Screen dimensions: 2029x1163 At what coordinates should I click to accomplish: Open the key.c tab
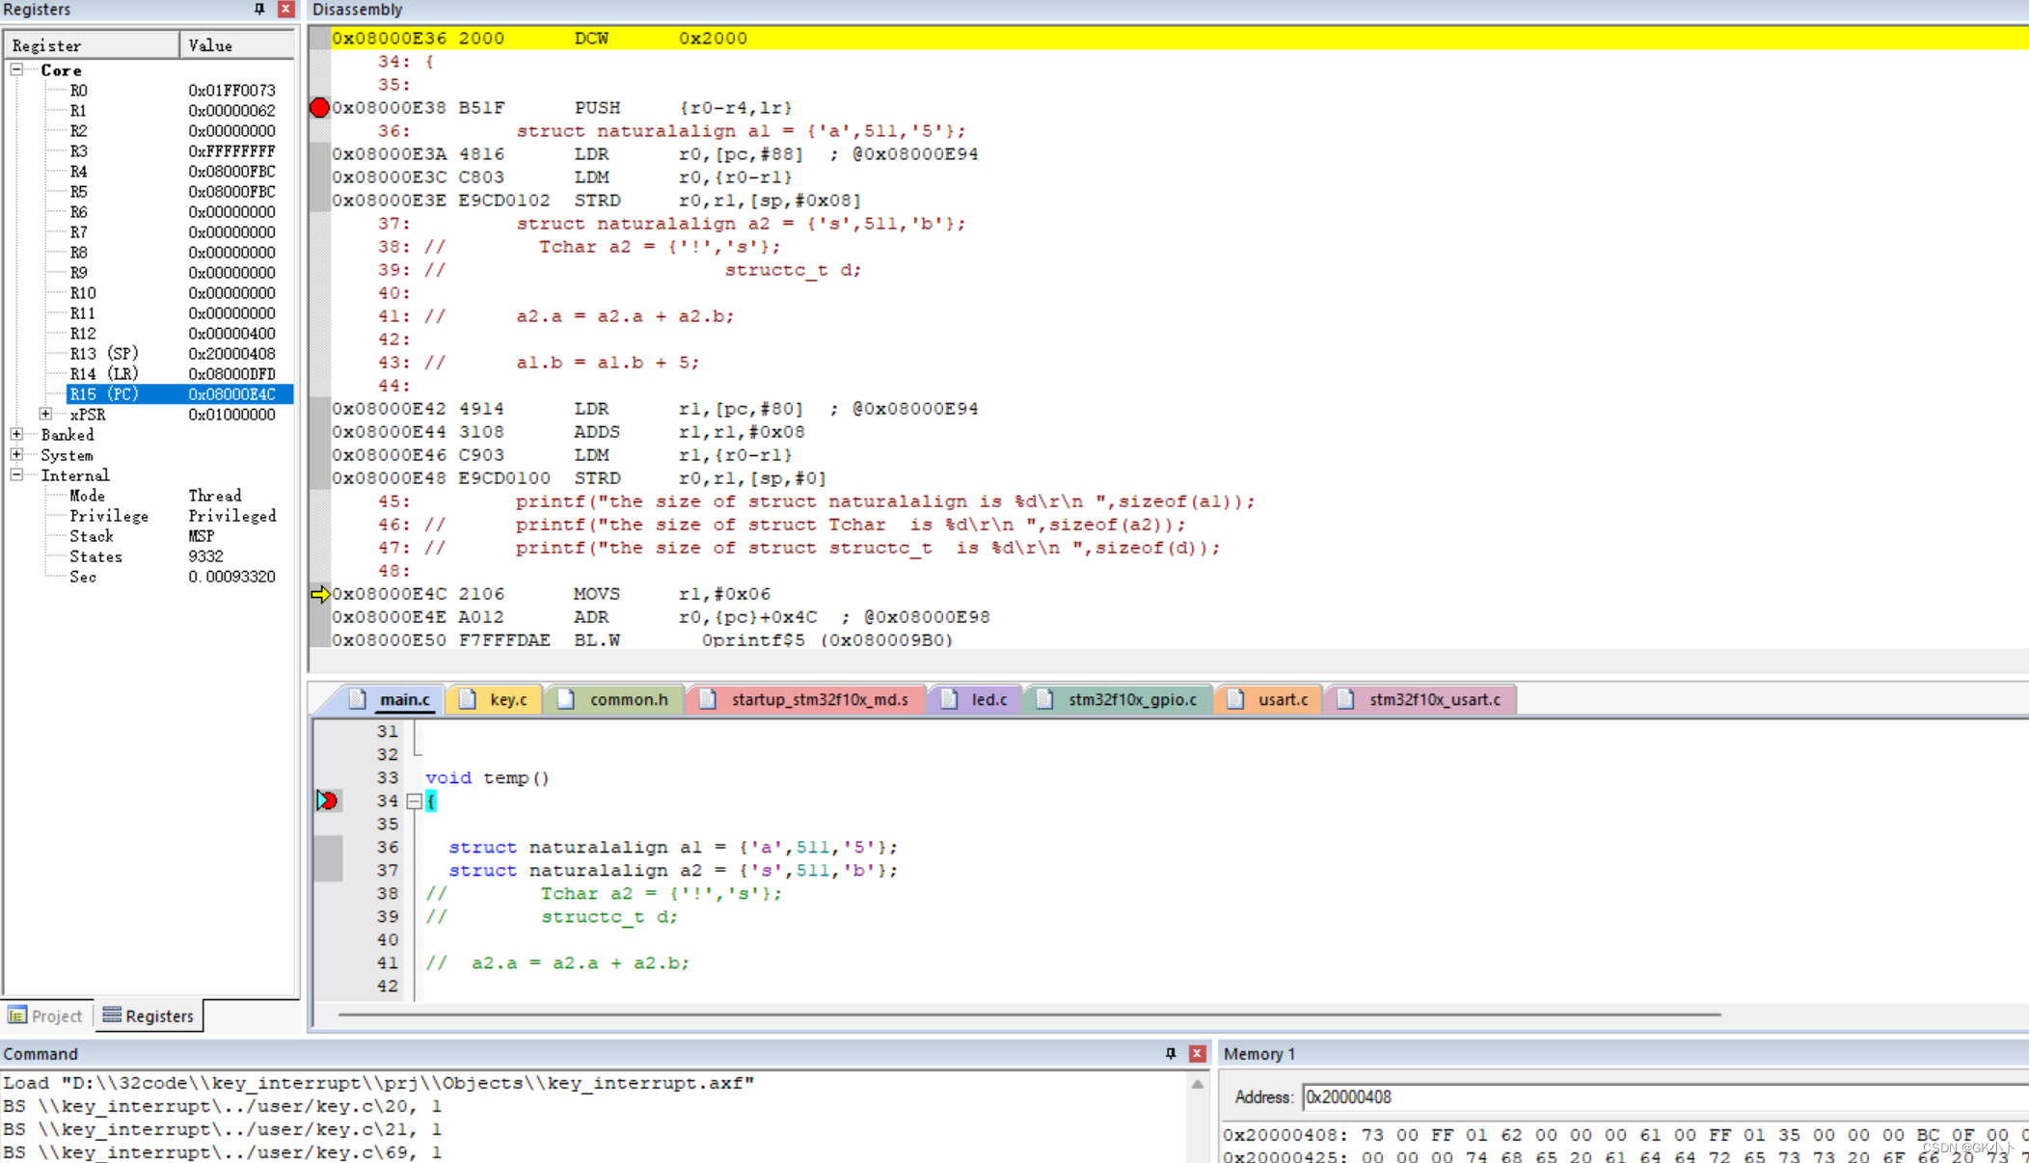coord(495,699)
